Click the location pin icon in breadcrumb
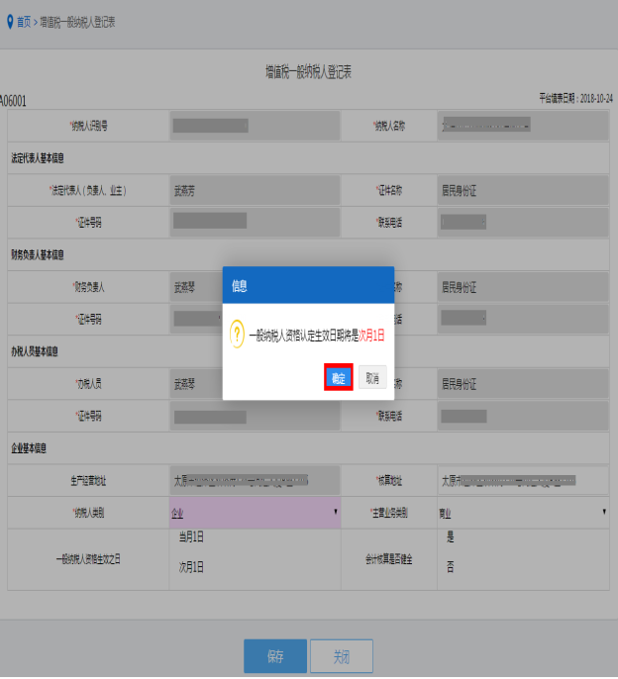Viewport: 618px width, 679px height. pos(10,21)
